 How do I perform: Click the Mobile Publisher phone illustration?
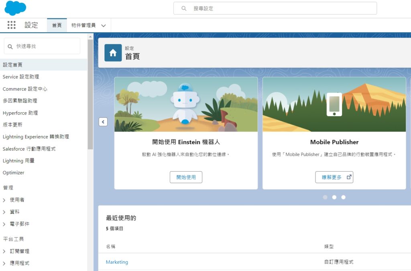point(334,105)
